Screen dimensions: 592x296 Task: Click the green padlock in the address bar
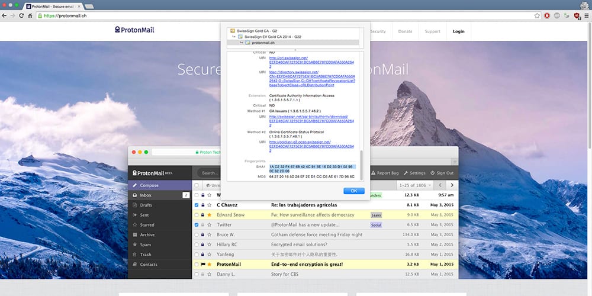click(40, 15)
